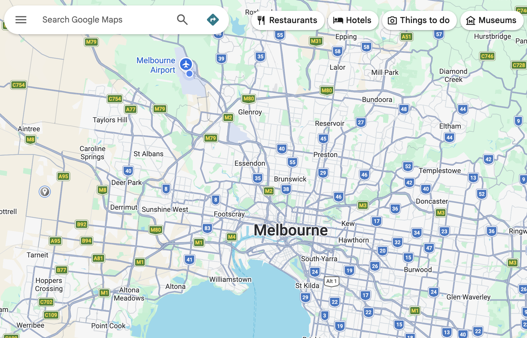Select the route 39 shield

point(221,59)
